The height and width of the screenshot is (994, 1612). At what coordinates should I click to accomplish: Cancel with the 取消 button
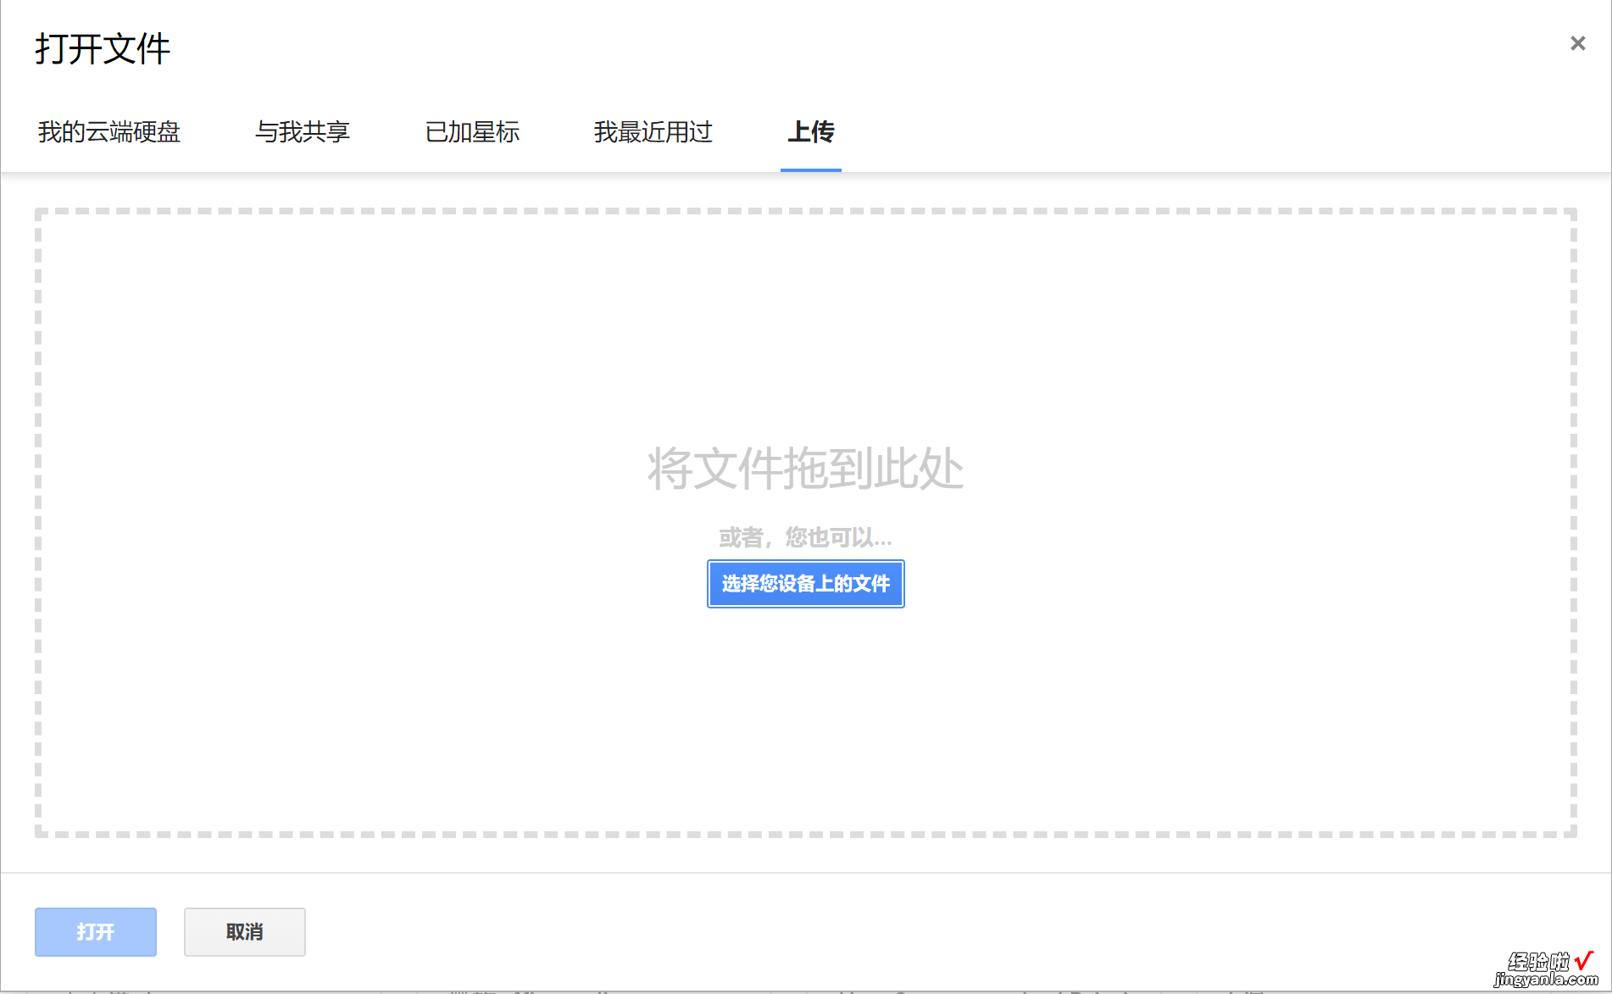pyautogui.click(x=245, y=932)
